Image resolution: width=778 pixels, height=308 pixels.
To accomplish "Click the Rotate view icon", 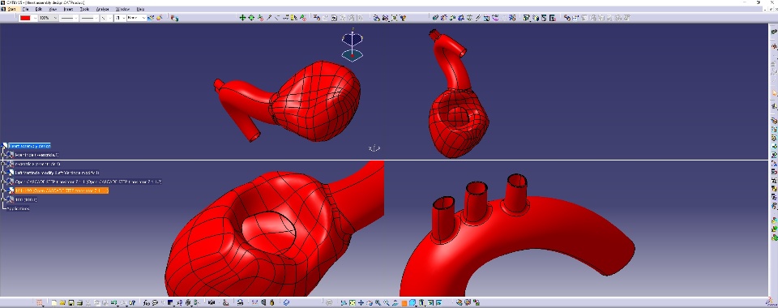I will pos(370,302).
